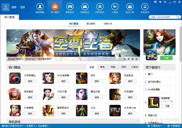Download 英雄联盟 with 下载 button
This screenshot has height=128, width=182.
[x=167, y=106]
